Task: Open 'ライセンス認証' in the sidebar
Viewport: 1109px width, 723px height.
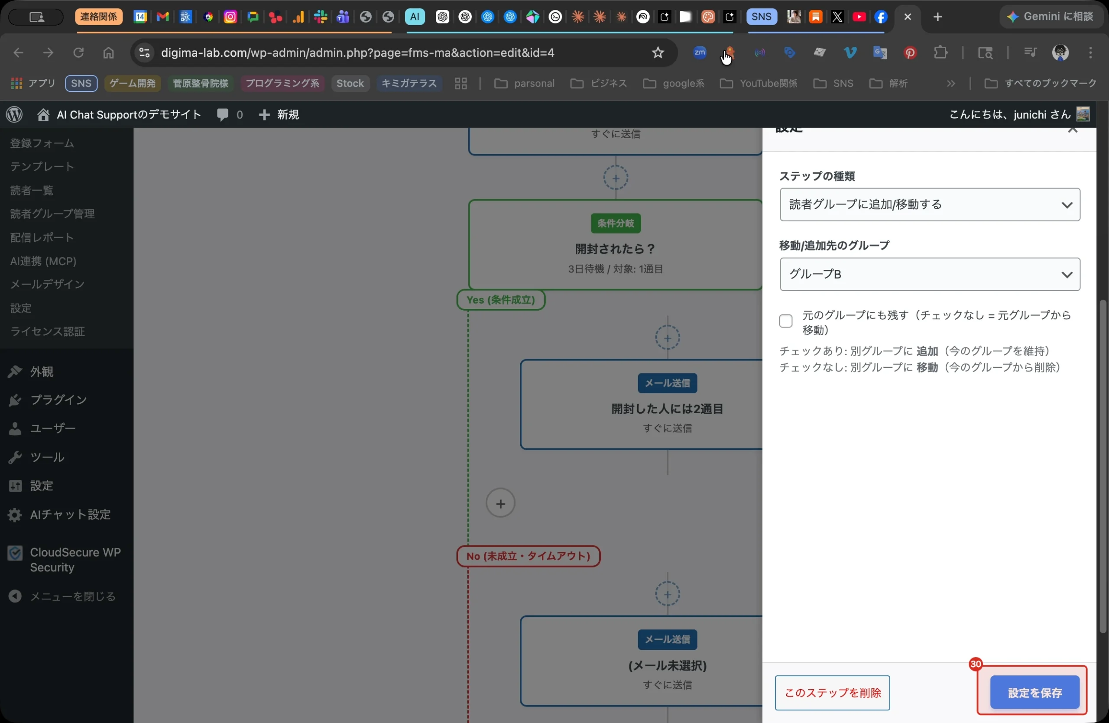Action: click(48, 332)
